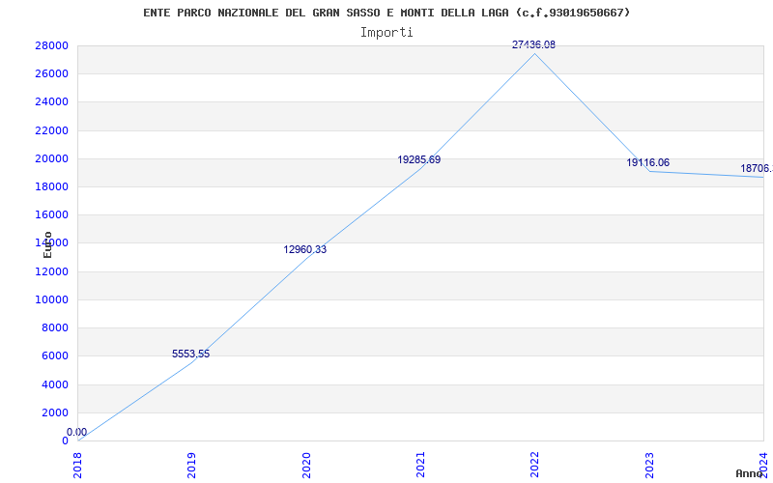The height and width of the screenshot is (483, 773).
Task: Click the 24000 y-axis tick label
Action: (51, 102)
